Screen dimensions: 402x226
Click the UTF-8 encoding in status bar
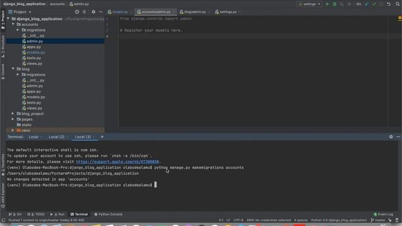pyautogui.click(x=238, y=220)
